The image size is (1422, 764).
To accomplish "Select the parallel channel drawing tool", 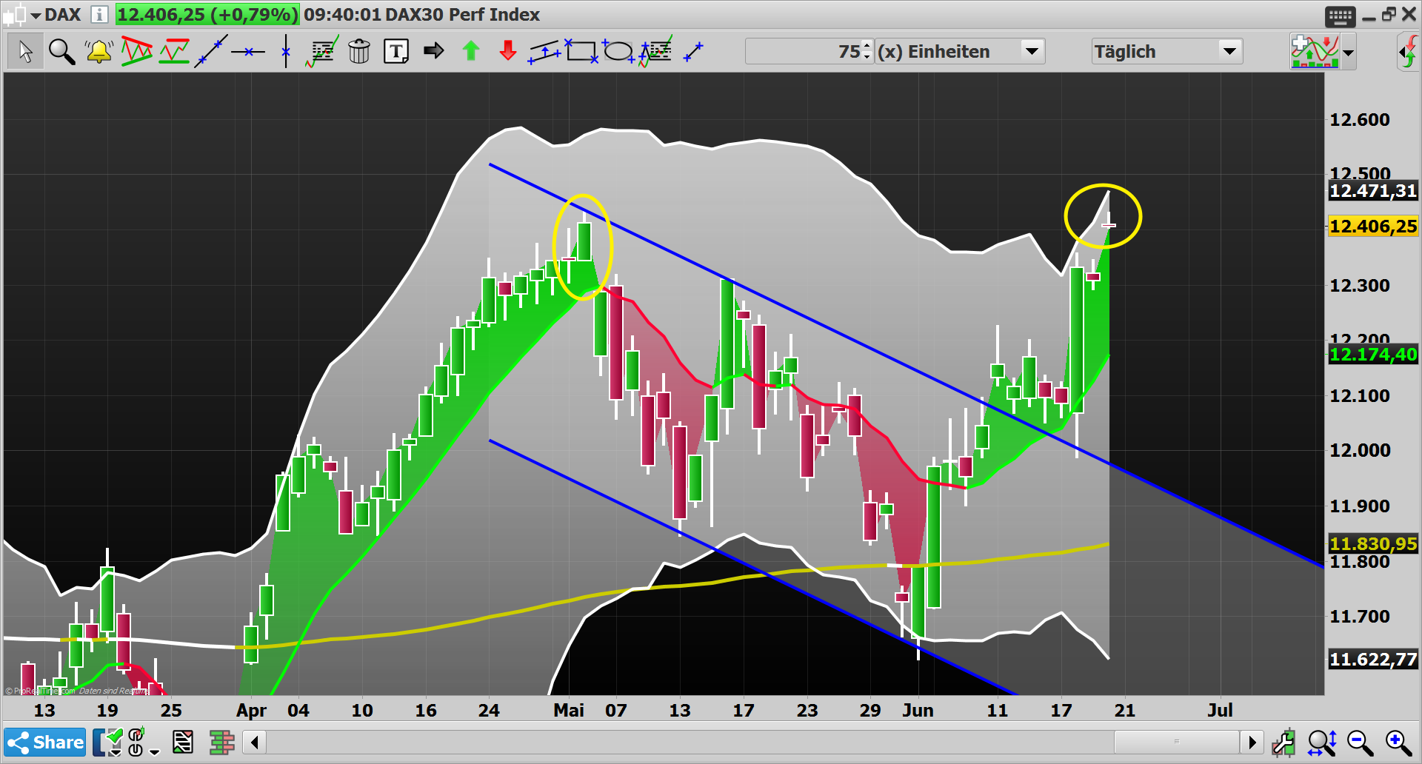I will 545,51.
